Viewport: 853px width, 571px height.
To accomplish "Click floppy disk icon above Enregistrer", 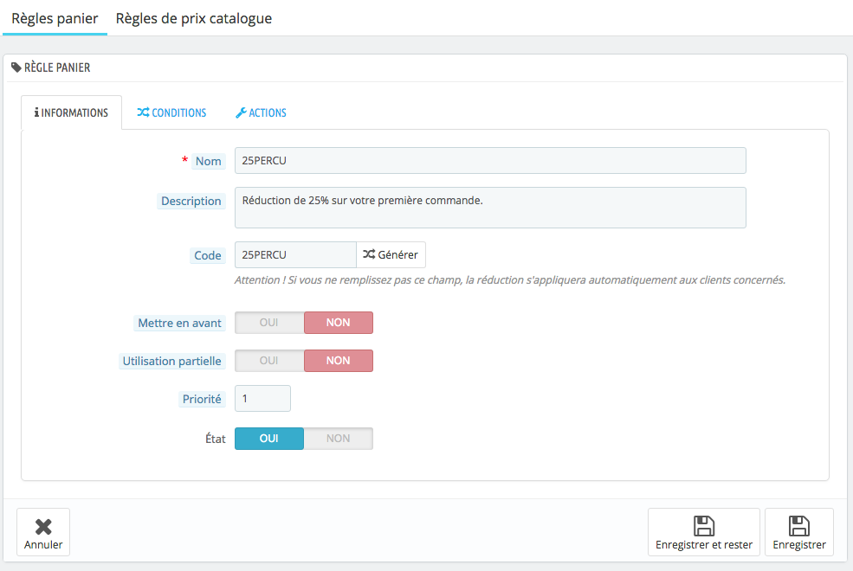I will tap(798, 526).
